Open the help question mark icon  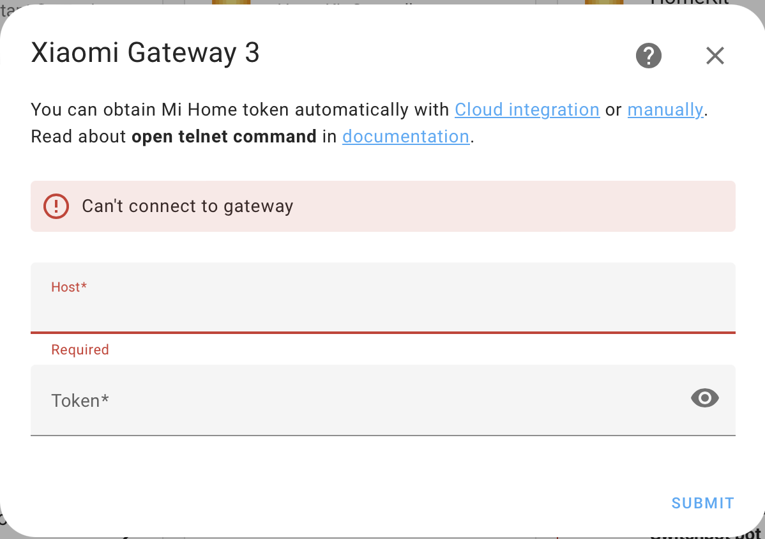click(x=648, y=56)
